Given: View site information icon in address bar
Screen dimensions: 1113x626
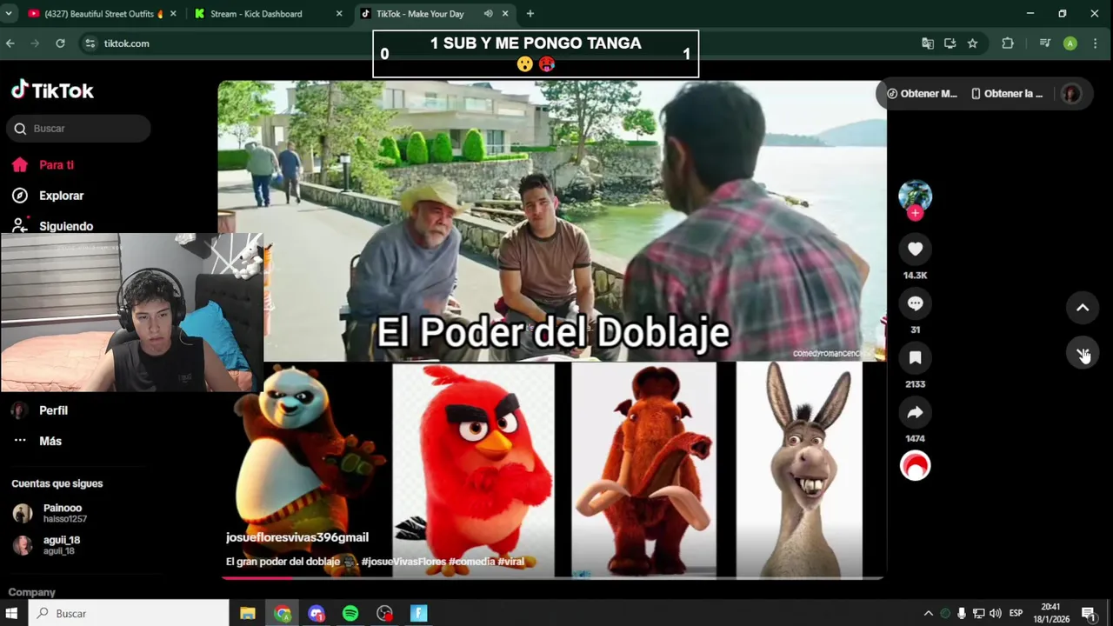Looking at the screenshot, I should click(x=90, y=43).
